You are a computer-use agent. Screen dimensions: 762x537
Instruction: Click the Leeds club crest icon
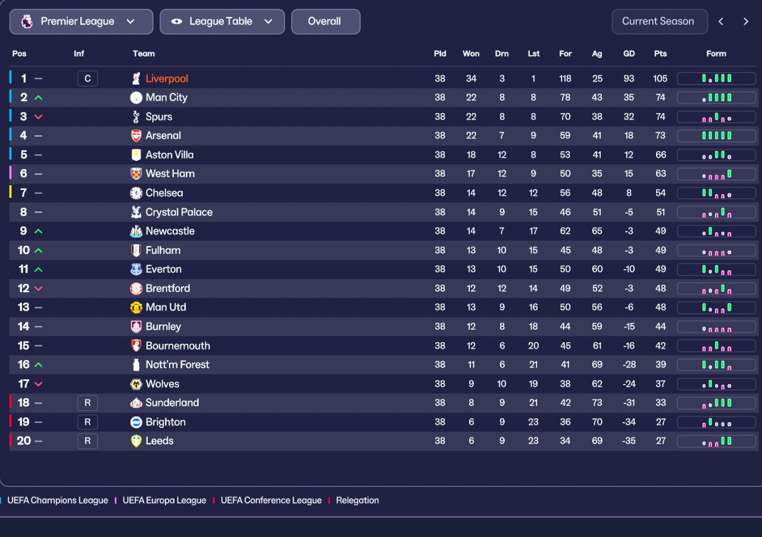136,441
